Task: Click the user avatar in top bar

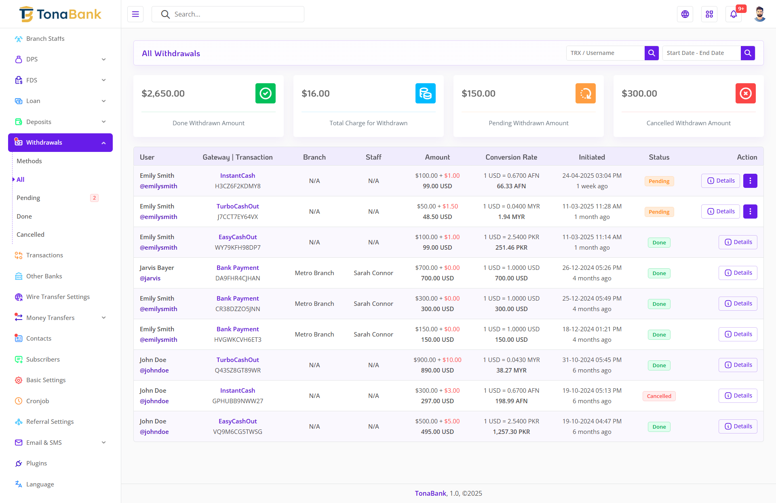Action: [759, 14]
